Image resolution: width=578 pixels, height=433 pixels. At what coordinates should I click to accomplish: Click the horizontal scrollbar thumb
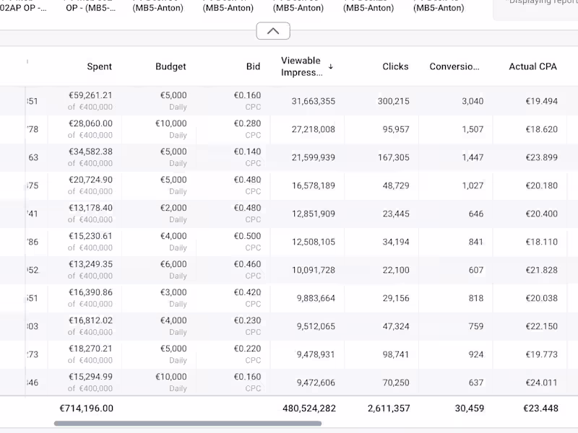click(x=188, y=424)
